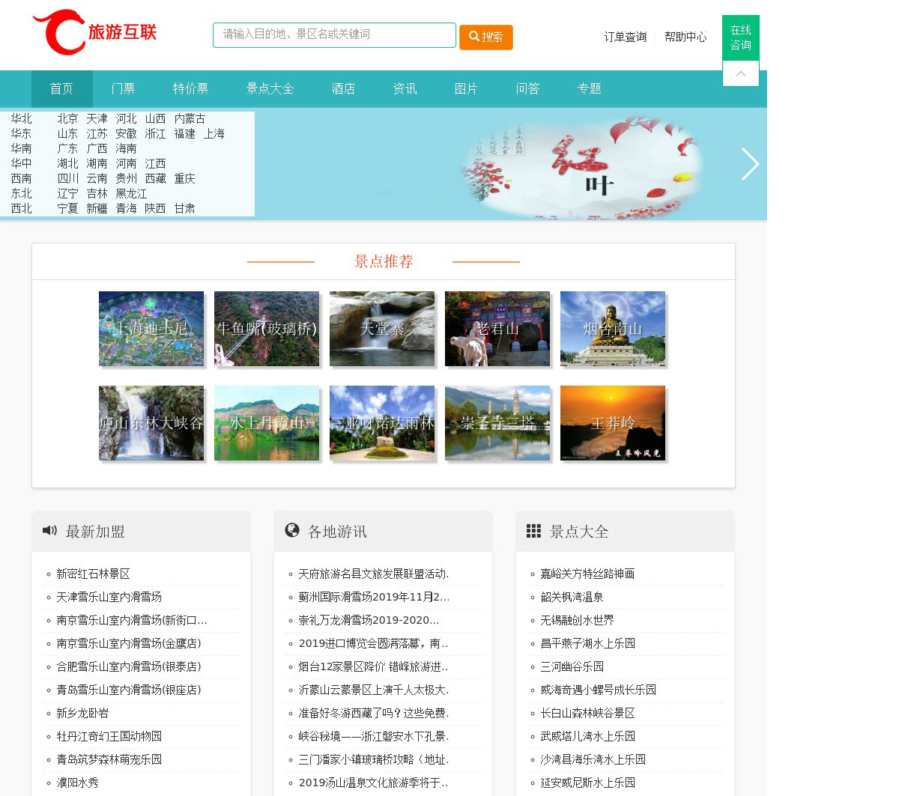Select the 首页 nav tab
The height and width of the screenshot is (796, 899).
tap(61, 89)
